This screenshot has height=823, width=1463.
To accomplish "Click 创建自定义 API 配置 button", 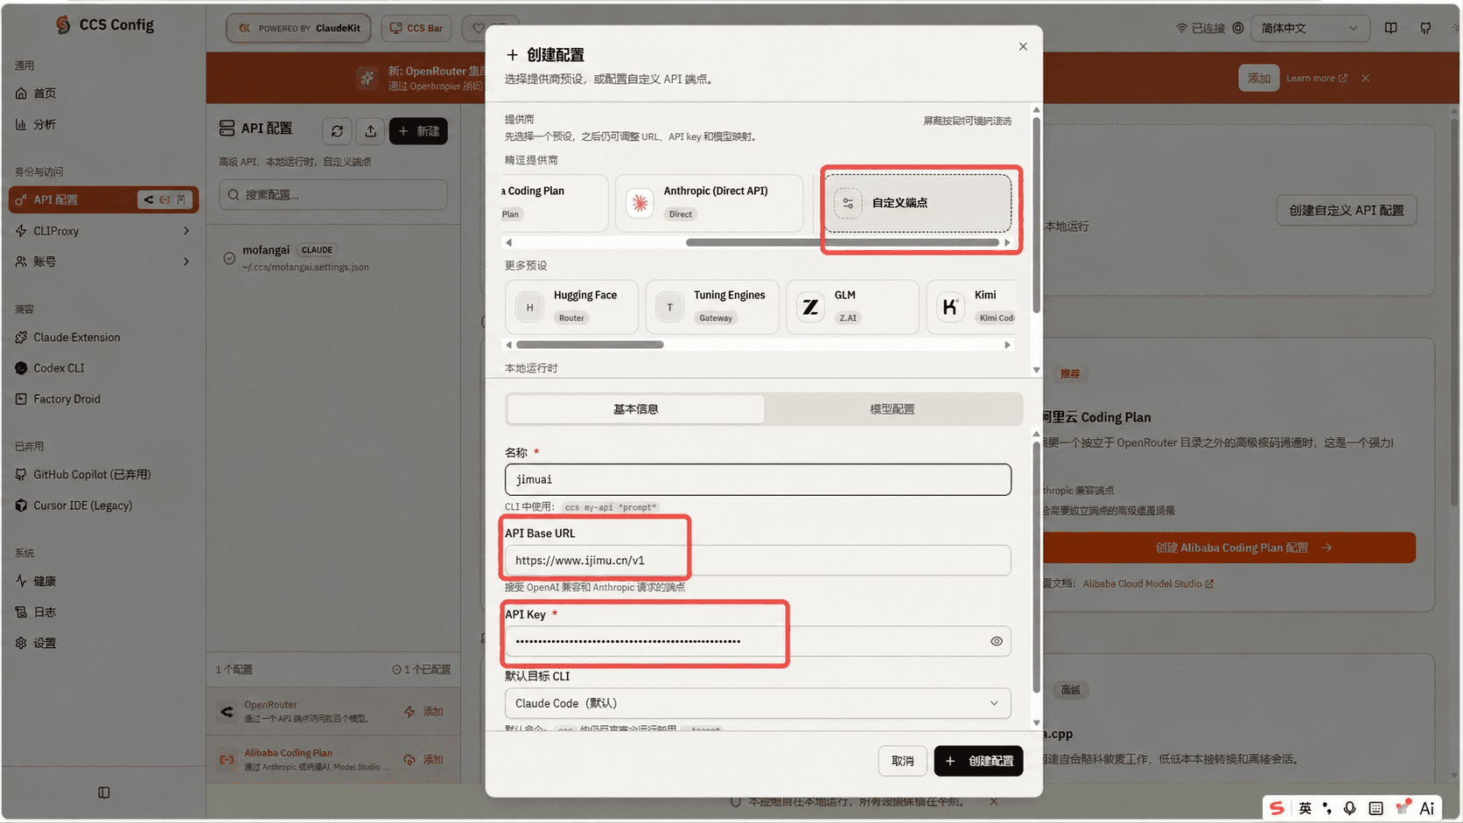I will pyautogui.click(x=1347, y=210).
